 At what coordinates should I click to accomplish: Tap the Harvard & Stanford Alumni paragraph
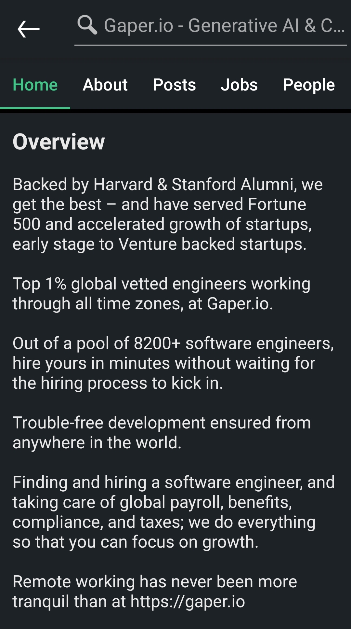[x=168, y=214]
